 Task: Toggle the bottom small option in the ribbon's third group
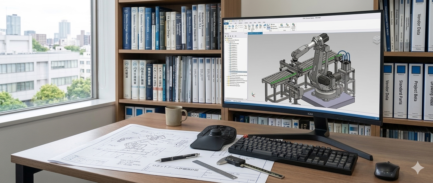pos(274,28)
